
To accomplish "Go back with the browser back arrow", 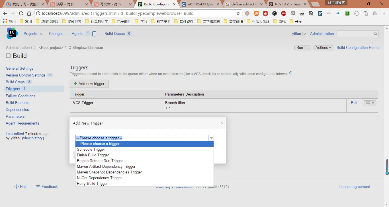I will pos(5,13).
